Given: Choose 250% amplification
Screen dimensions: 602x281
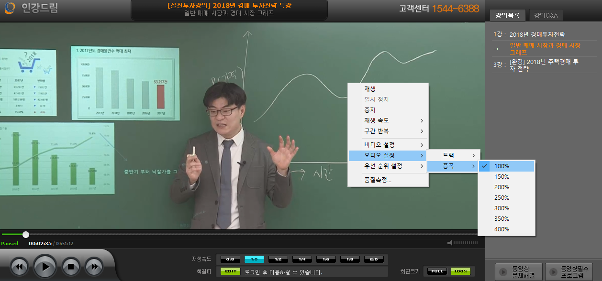Looking at the screenshot, I should coord(506,198).
